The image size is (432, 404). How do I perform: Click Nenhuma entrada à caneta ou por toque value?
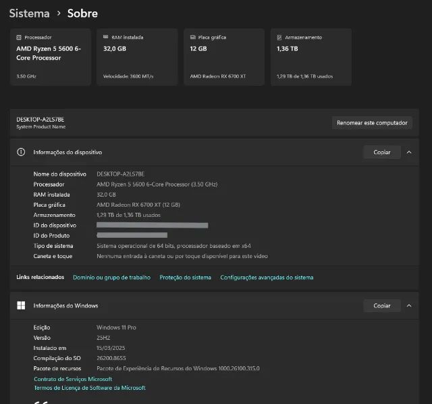pos(182,256)
